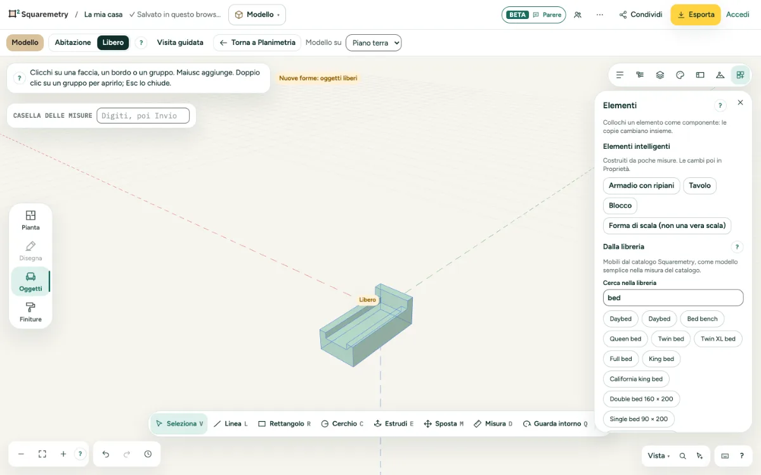Activate the Misura measure tool
761x475 pixels.
point(493,424)
